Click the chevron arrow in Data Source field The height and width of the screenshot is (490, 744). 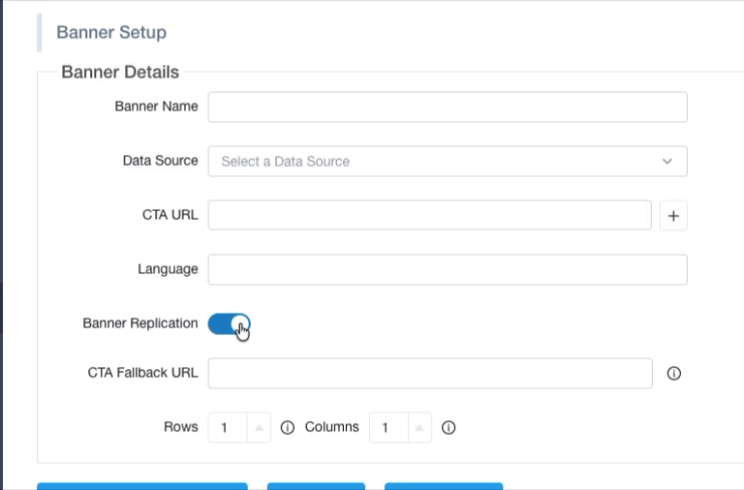click(667, 162)
